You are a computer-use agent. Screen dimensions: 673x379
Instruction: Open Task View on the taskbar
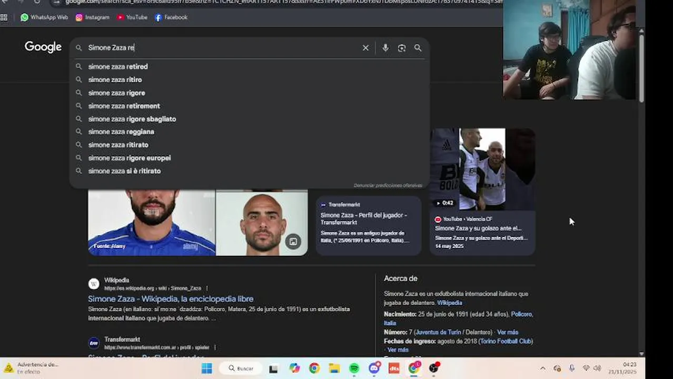pos(273,368)
